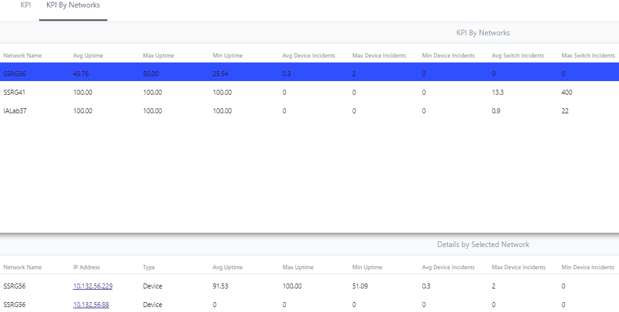
Task: Open IP address link 10.132.56.229
Action: click(x=93, y=286)
